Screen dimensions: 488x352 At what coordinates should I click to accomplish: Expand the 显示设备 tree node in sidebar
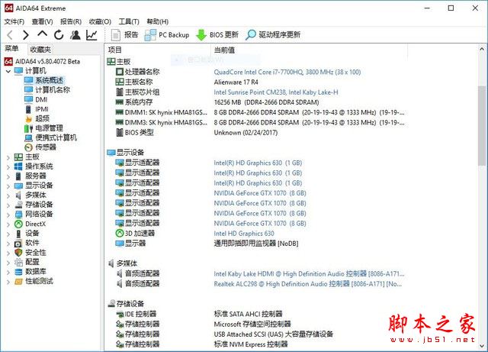coord(8,186)
